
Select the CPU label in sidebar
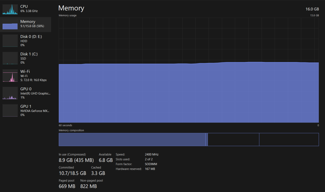pos(24,6)
